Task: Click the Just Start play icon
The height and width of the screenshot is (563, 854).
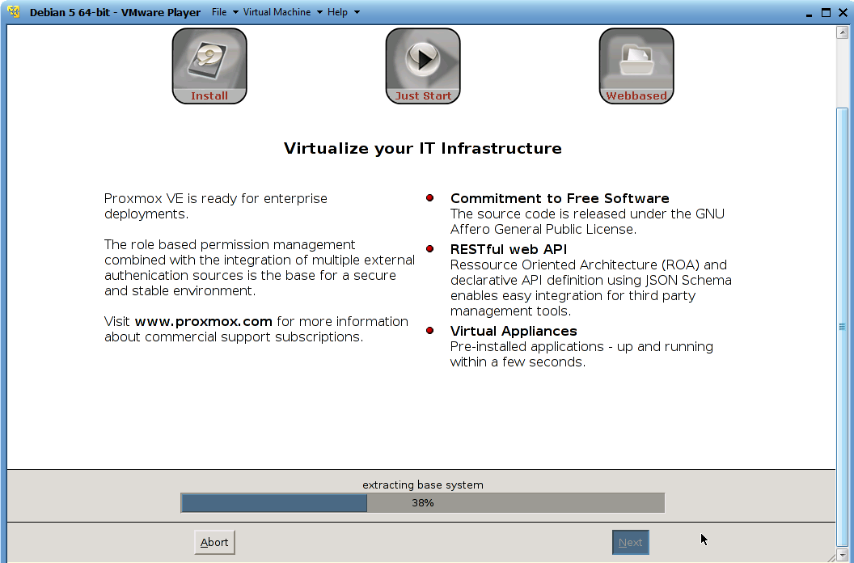Action: 423,66
